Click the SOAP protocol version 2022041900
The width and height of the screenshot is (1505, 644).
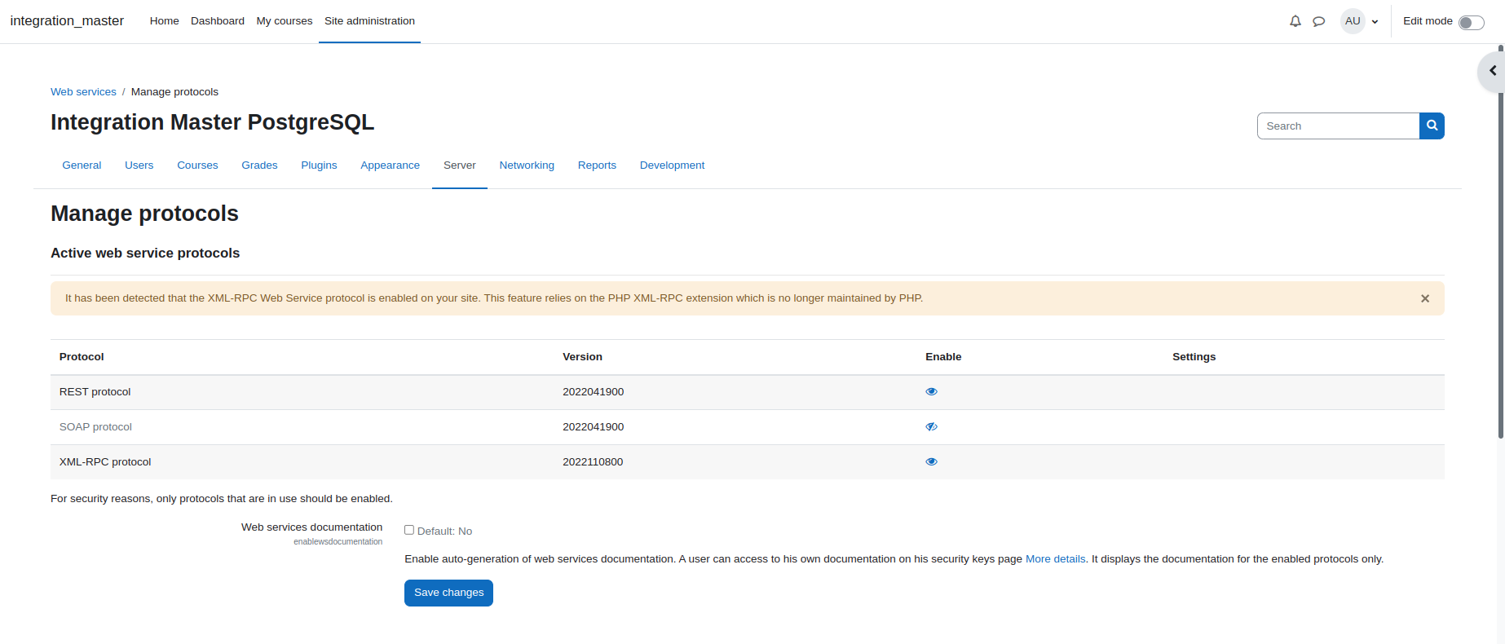point(593,427)
